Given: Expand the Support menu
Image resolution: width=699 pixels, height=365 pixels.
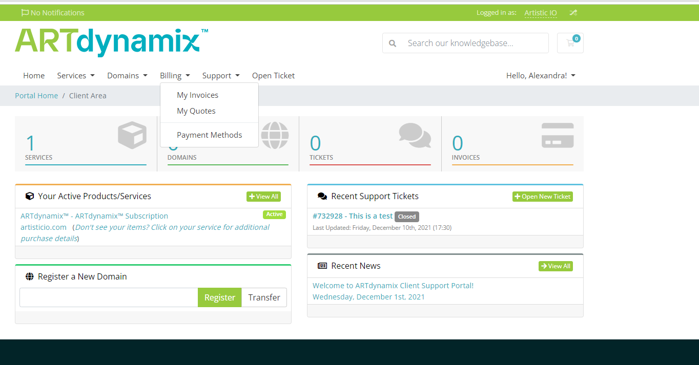Looking at the screenshot, I should pyautogui.click(x=221, y=76).
